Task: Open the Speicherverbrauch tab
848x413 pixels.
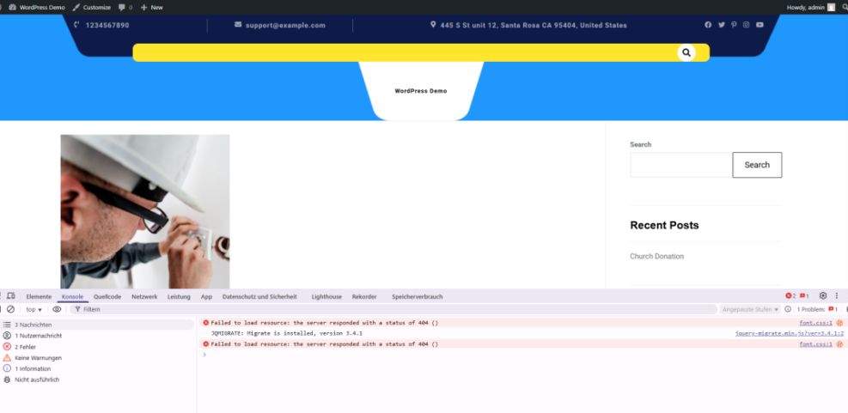Action: 418,297
